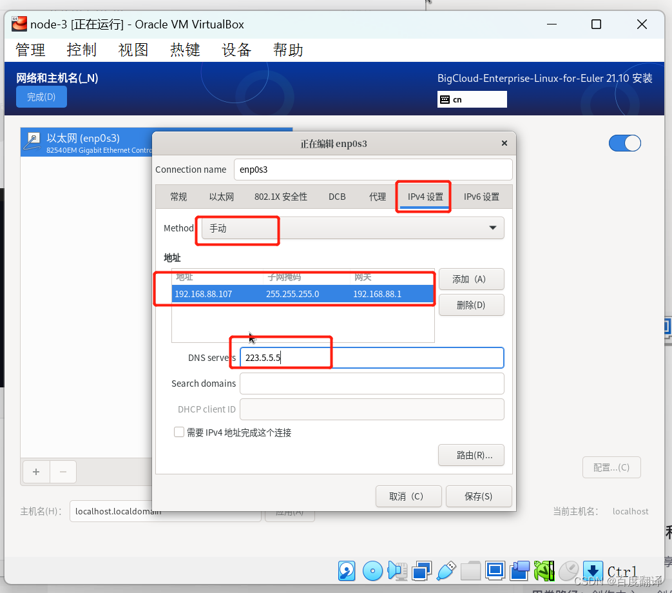672x593 pixels.
Task: Click the optical disc drive status icon
Action: (x=372, y=570)
